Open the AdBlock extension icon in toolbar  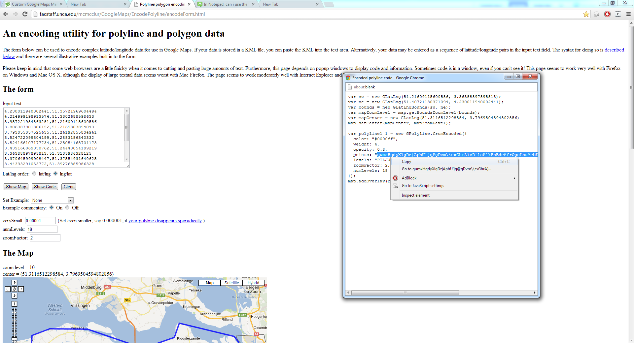pos(607,14)
